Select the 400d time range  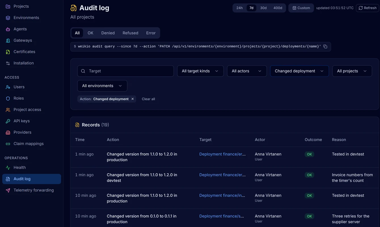click(278, 8)
